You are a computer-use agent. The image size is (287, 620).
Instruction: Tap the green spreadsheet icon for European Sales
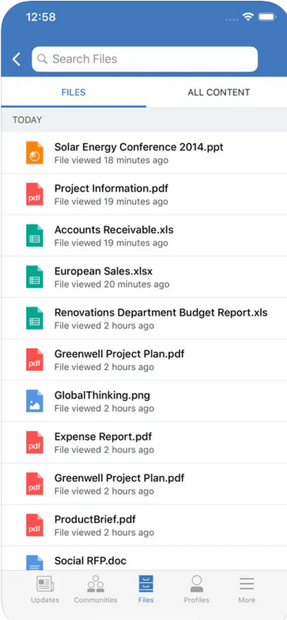coord(34,277)
